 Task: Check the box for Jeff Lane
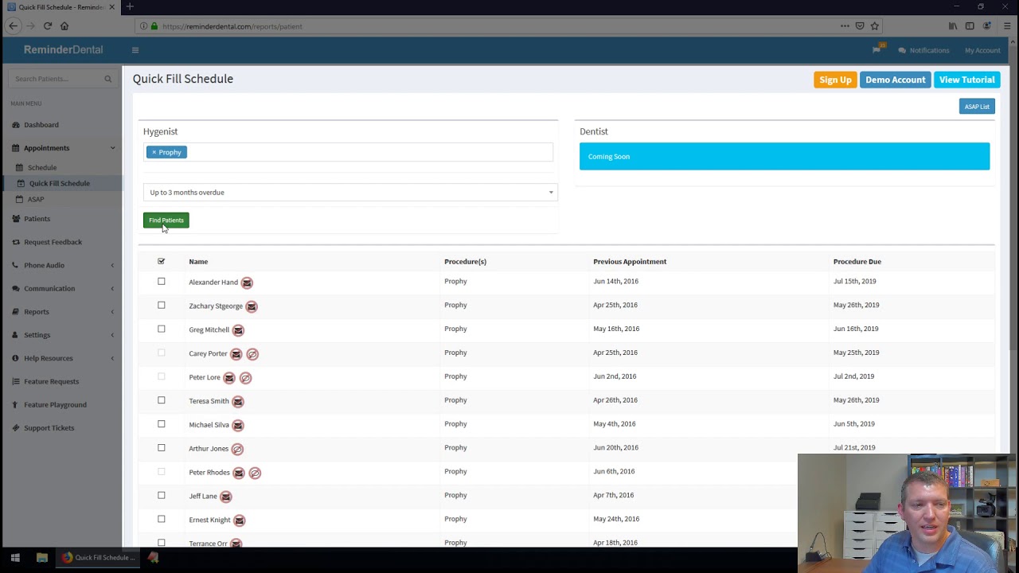coord(162,495)
